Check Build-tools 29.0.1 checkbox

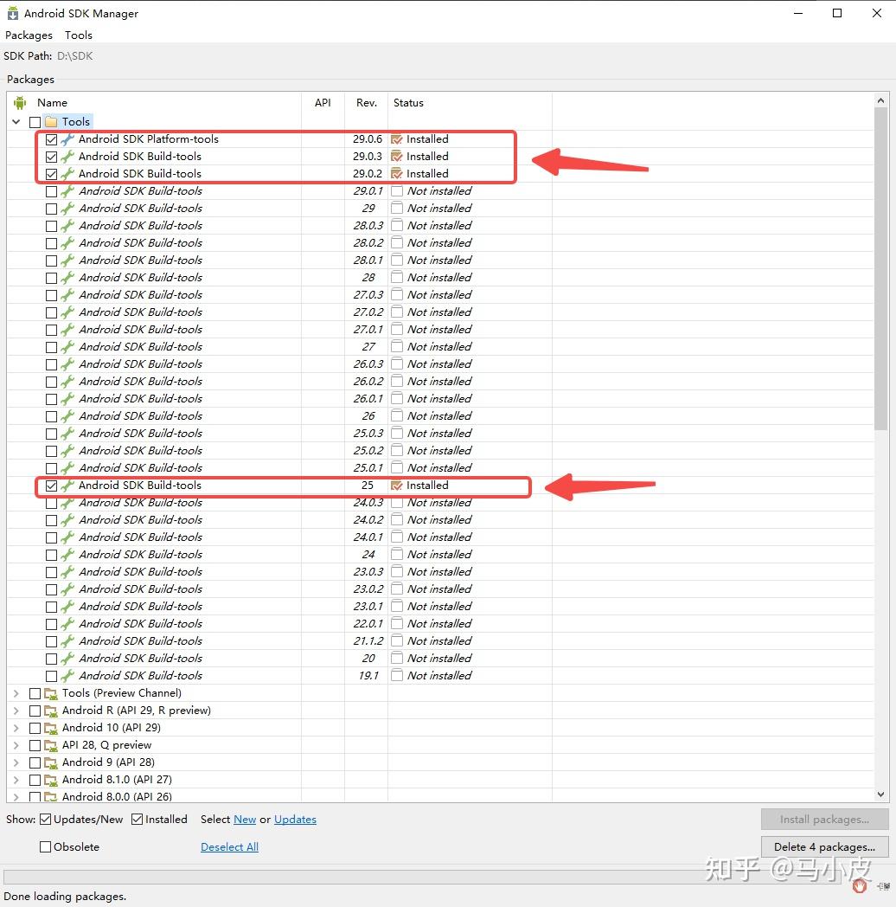coord(51,191)
